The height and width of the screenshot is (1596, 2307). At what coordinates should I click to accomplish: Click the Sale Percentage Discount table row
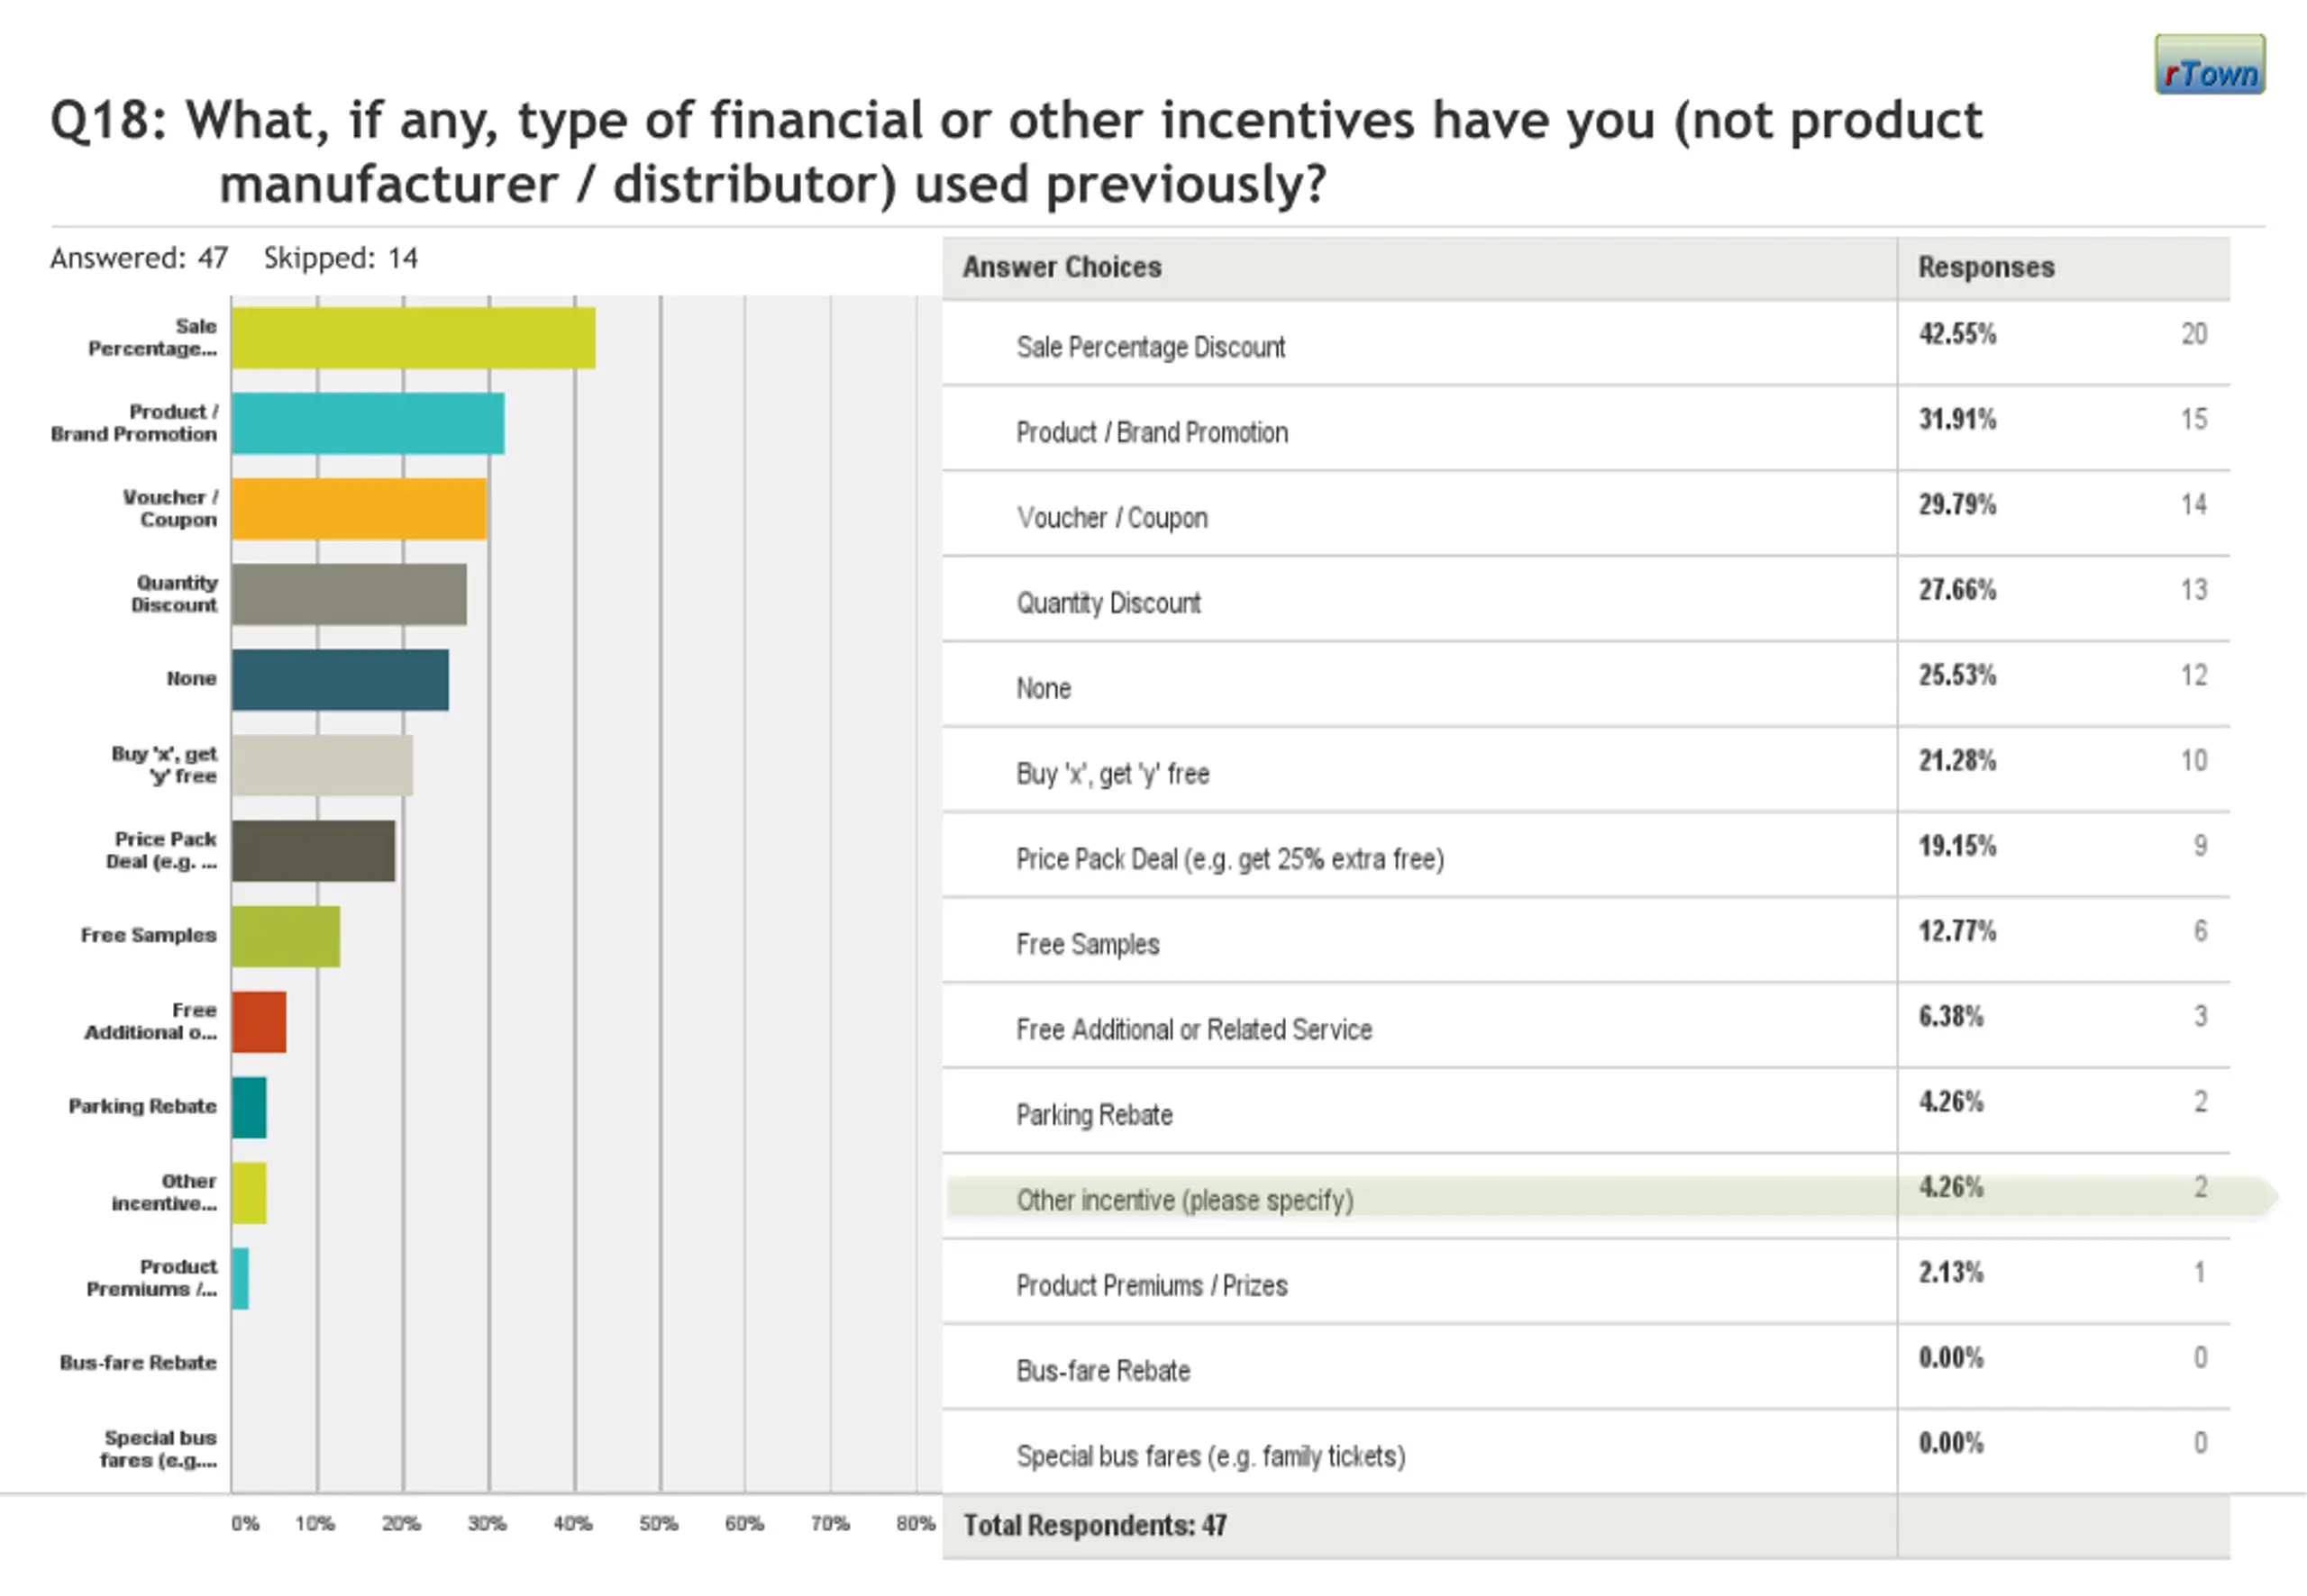pyautogui.click(x=1151, y=347)
